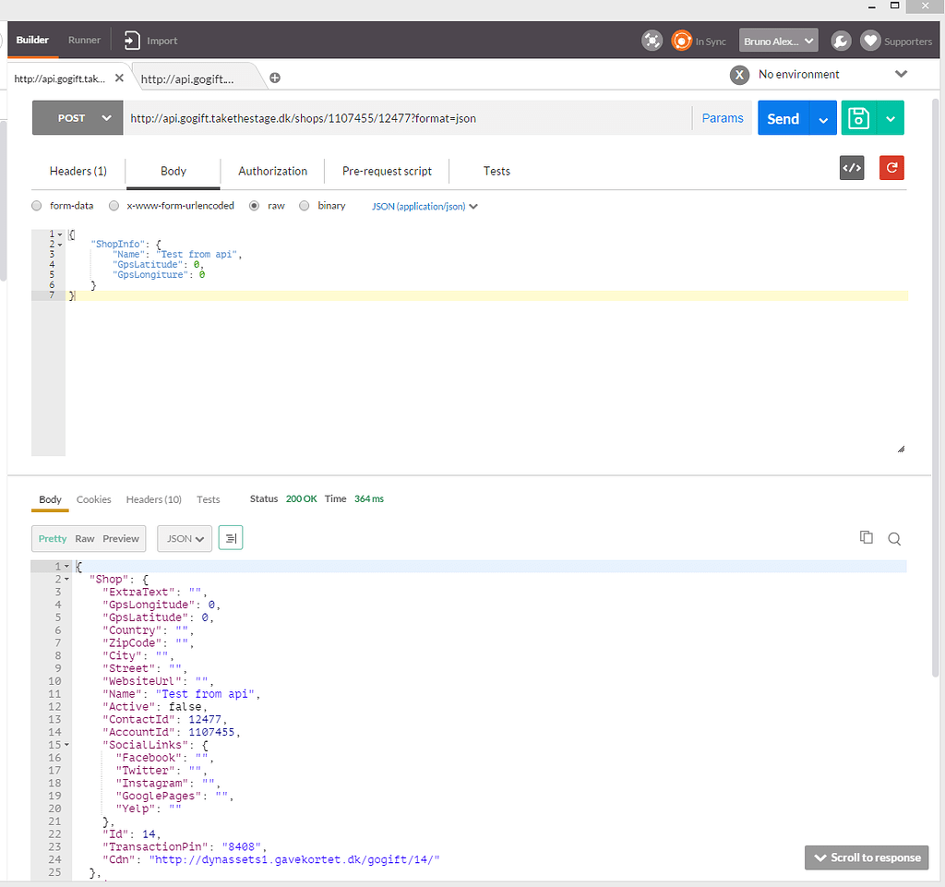Click the Send button
Image resolution: width=945 pixels, height=887 pixels.
click(782, 118)
